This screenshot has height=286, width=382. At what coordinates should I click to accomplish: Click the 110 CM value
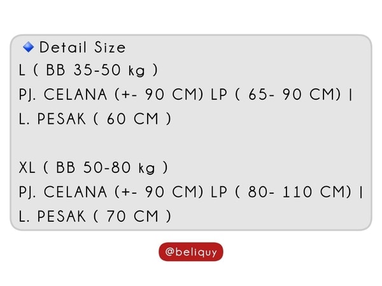[315, 192]
